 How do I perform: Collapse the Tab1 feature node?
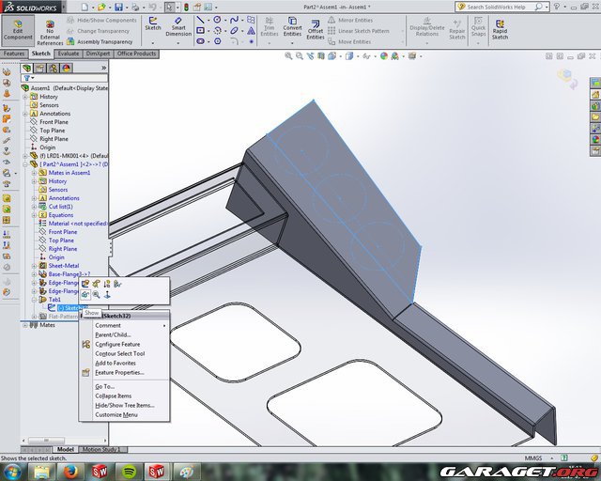click(34, 300)
